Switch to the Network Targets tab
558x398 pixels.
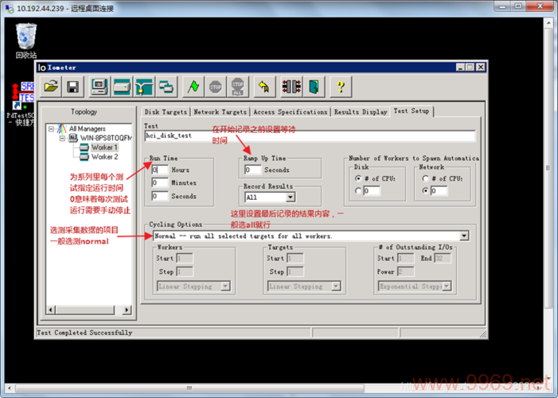pos(220,112)
